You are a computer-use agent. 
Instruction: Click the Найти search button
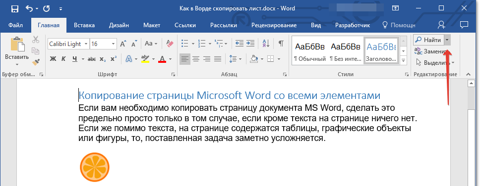[428, 40]
